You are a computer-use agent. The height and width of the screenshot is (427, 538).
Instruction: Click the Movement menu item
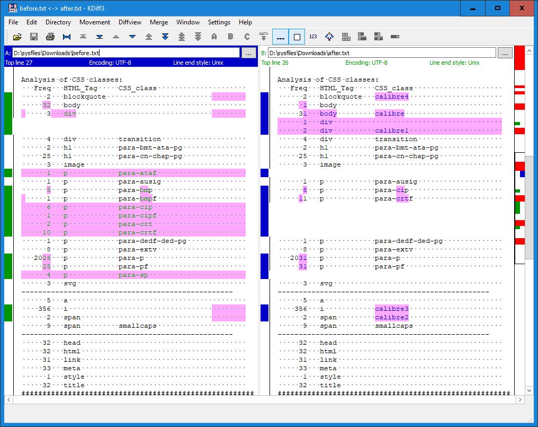pos(95,22)
